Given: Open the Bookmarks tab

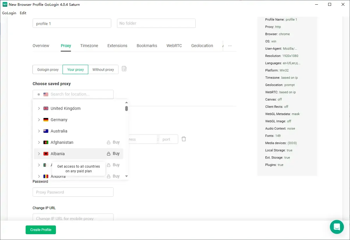Looking at the screenshot, I should (x=147, y=46).
